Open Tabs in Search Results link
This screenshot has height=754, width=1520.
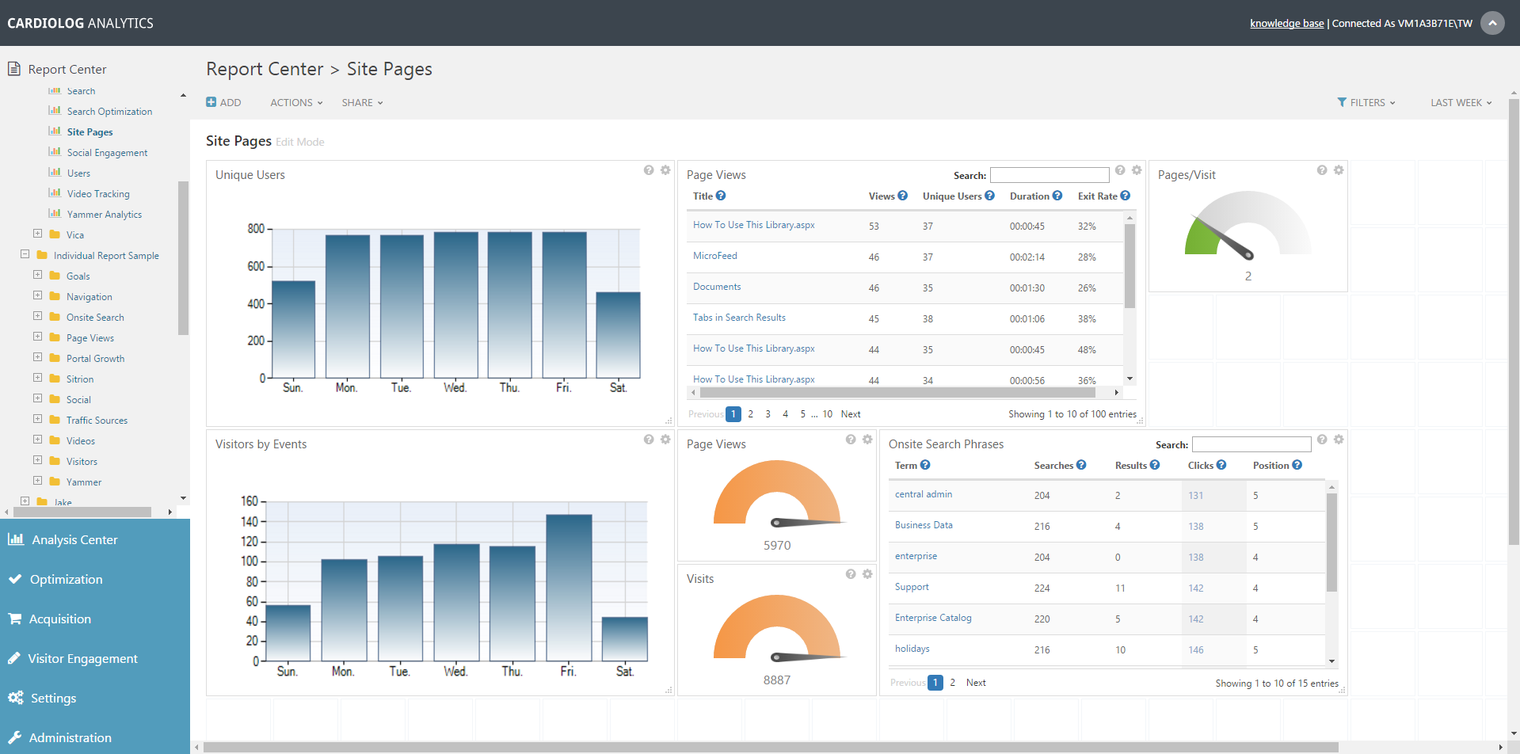tap(739, 318)
